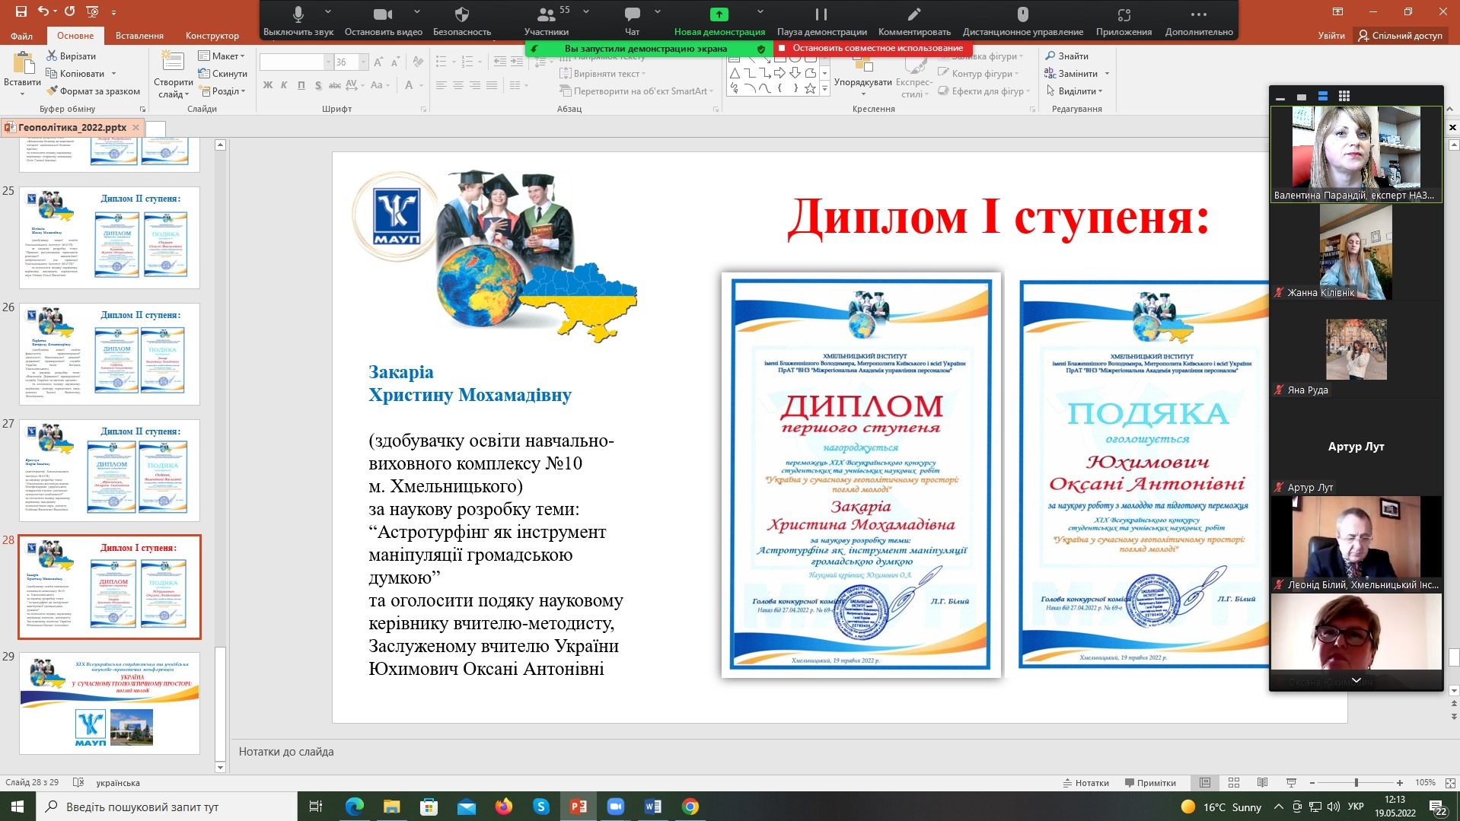1460x821 pixels.
Task: Click the Zoom Security shield icon
Action: point(461,14)
